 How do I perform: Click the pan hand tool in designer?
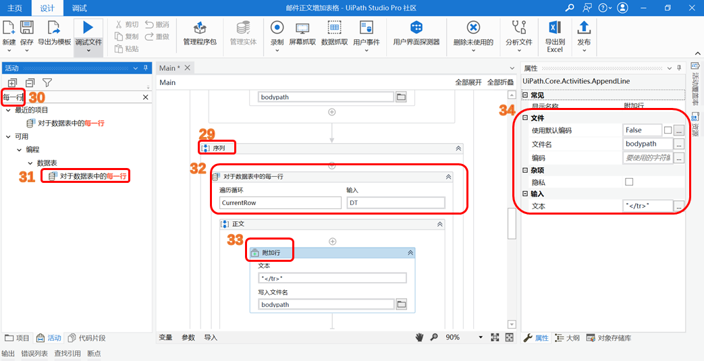coord(419,337)
